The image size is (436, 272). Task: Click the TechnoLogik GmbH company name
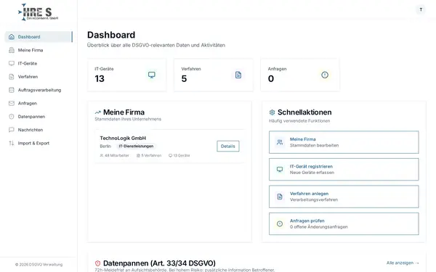pos(123,138)
